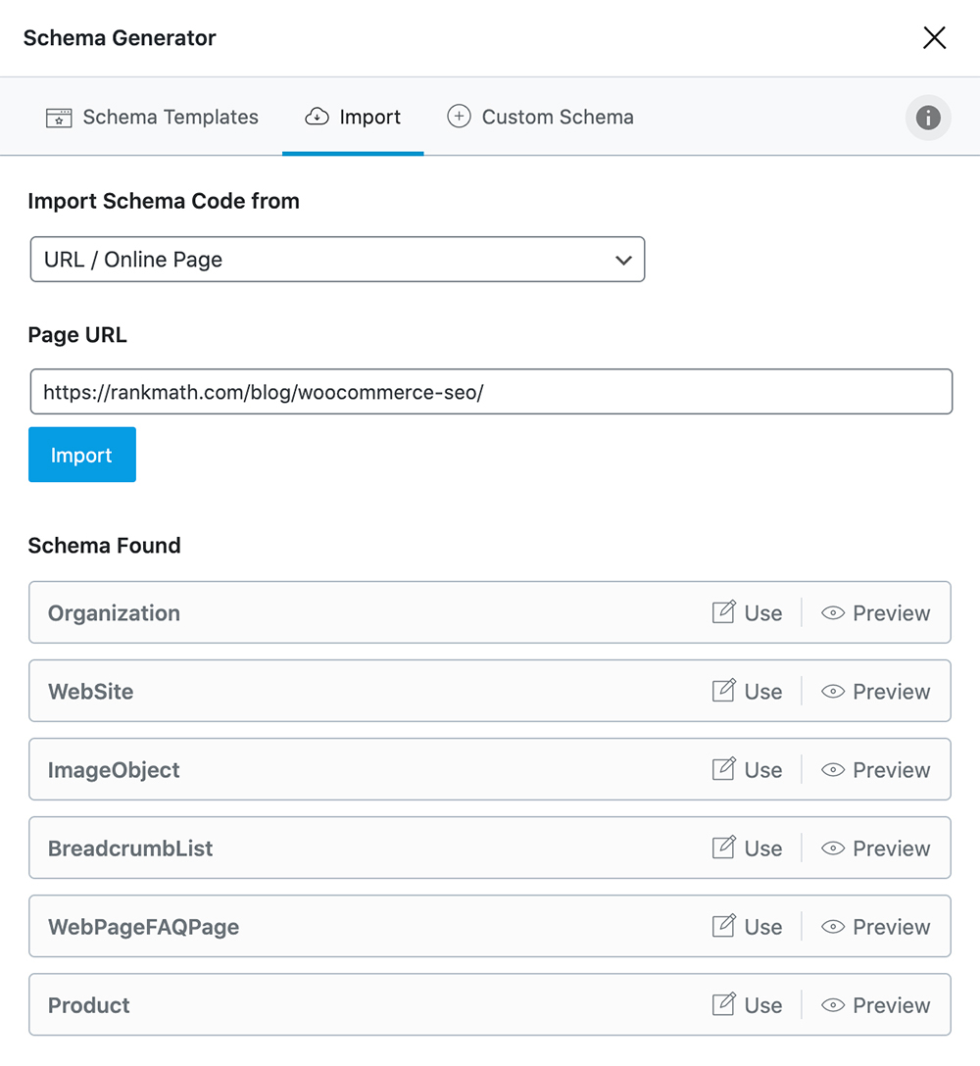Viewport: 980px width, 1066px height.
Task: Click inside the Page URL input field
Action: point(490,391)
